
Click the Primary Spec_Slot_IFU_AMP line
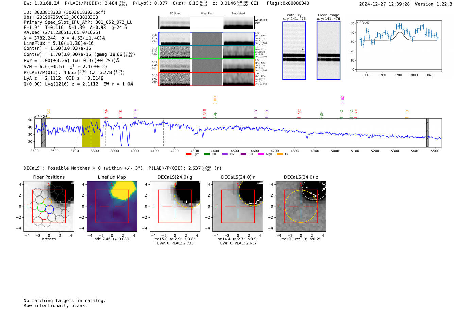(78, 22)
